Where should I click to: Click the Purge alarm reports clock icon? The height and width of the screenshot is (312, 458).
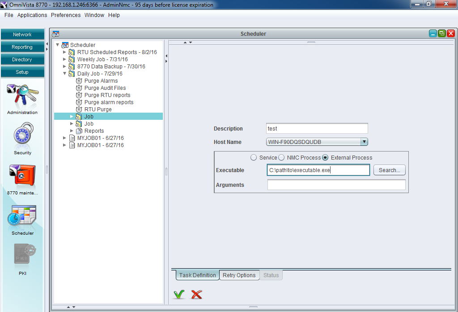[x=79, y=102]
